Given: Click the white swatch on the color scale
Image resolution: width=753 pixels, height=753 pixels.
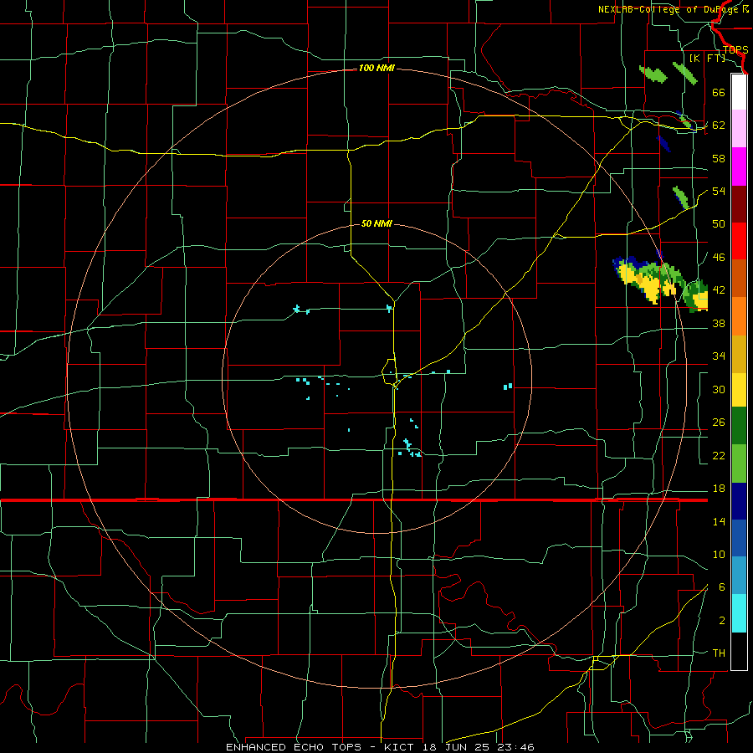Looking at the screenshot, I should pos(739,92).
